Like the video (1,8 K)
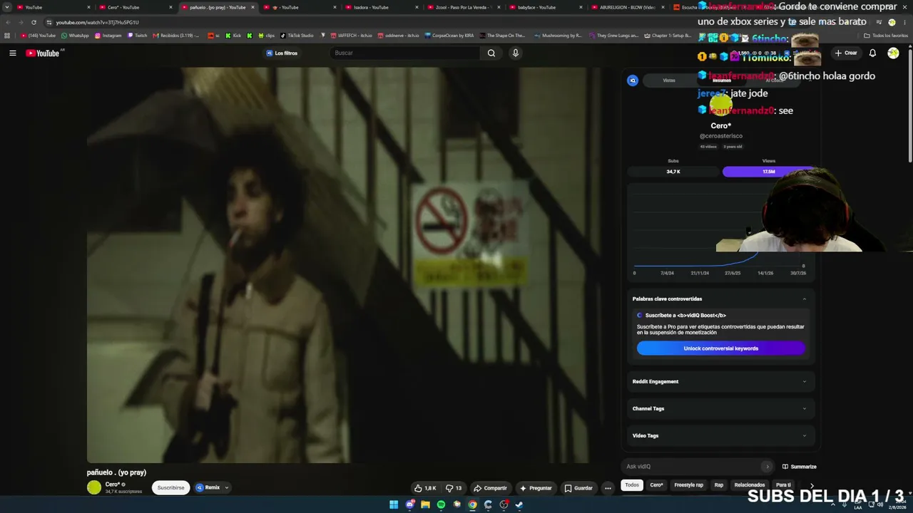The width and height of the screenshot is (913, 513). coord(425,488)
